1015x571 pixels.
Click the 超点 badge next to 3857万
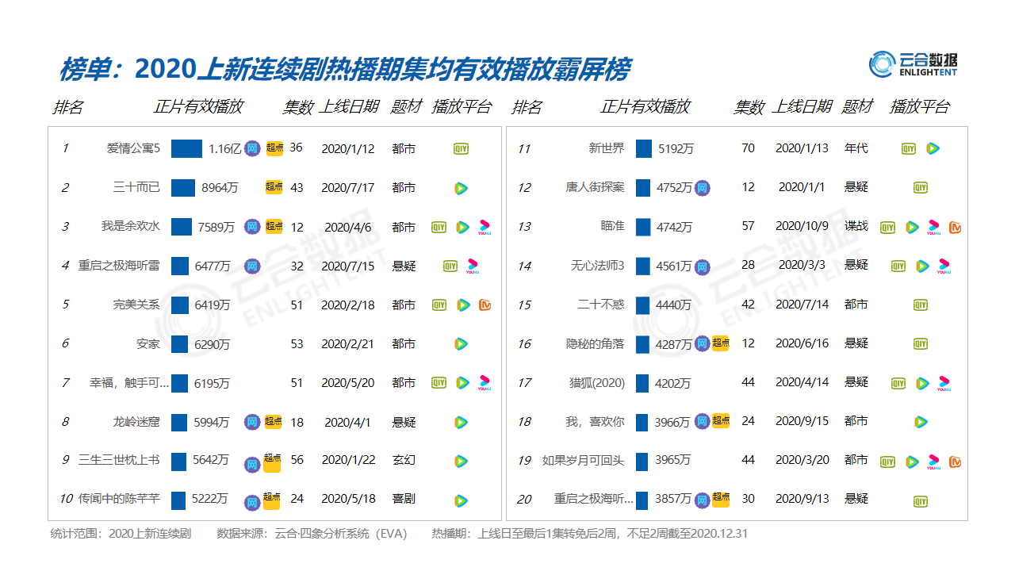coord(721,500)
